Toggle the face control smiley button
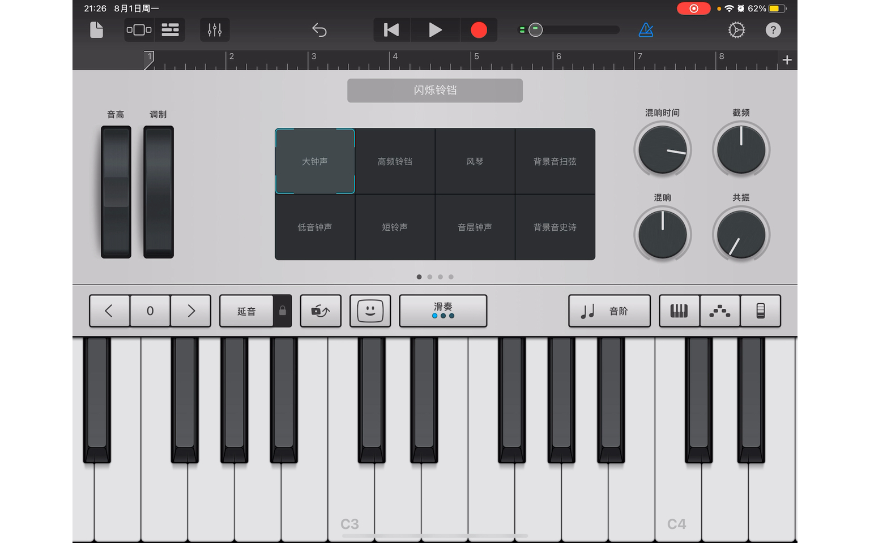The image size is (870, 543). click(370, 311)
